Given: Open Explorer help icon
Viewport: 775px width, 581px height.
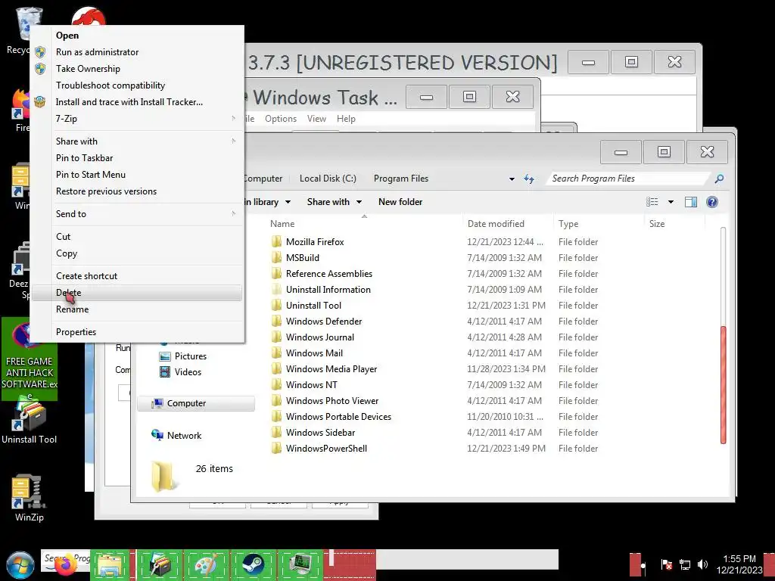Looking at the screenshot, I should pos(712,201).
